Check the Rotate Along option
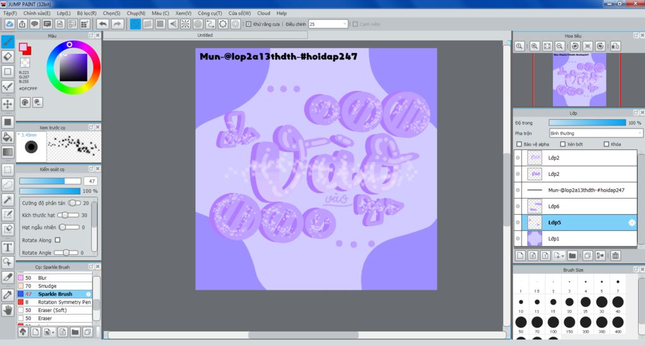 click(57, 240)
